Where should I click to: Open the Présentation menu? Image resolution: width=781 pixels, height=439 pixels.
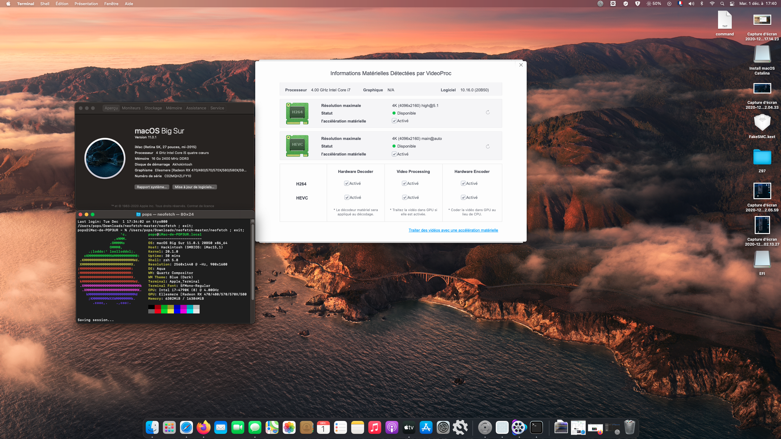click(x=86, y=4)
